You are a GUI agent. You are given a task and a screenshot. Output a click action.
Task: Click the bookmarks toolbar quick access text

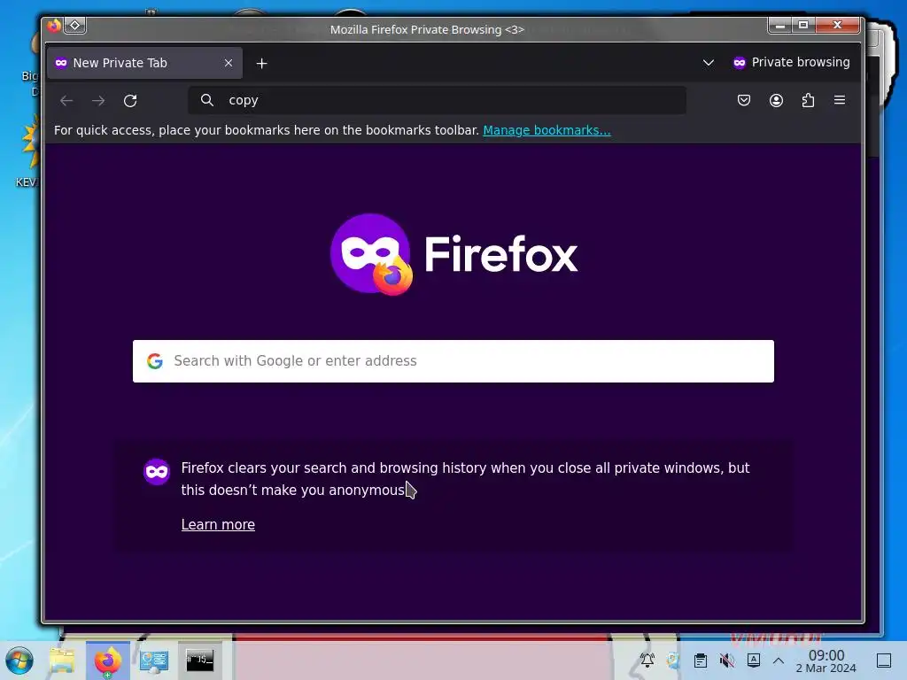(267, 130)
